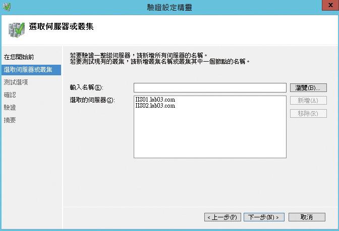Proceed with 下一步(N) button
This screenshot has width=339, height=231.
point(264,217)
